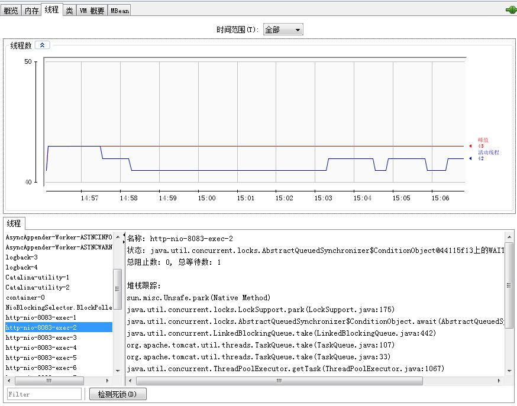Click the Filter input field
This screenshot has width=517, height=406.
[44, 394]
